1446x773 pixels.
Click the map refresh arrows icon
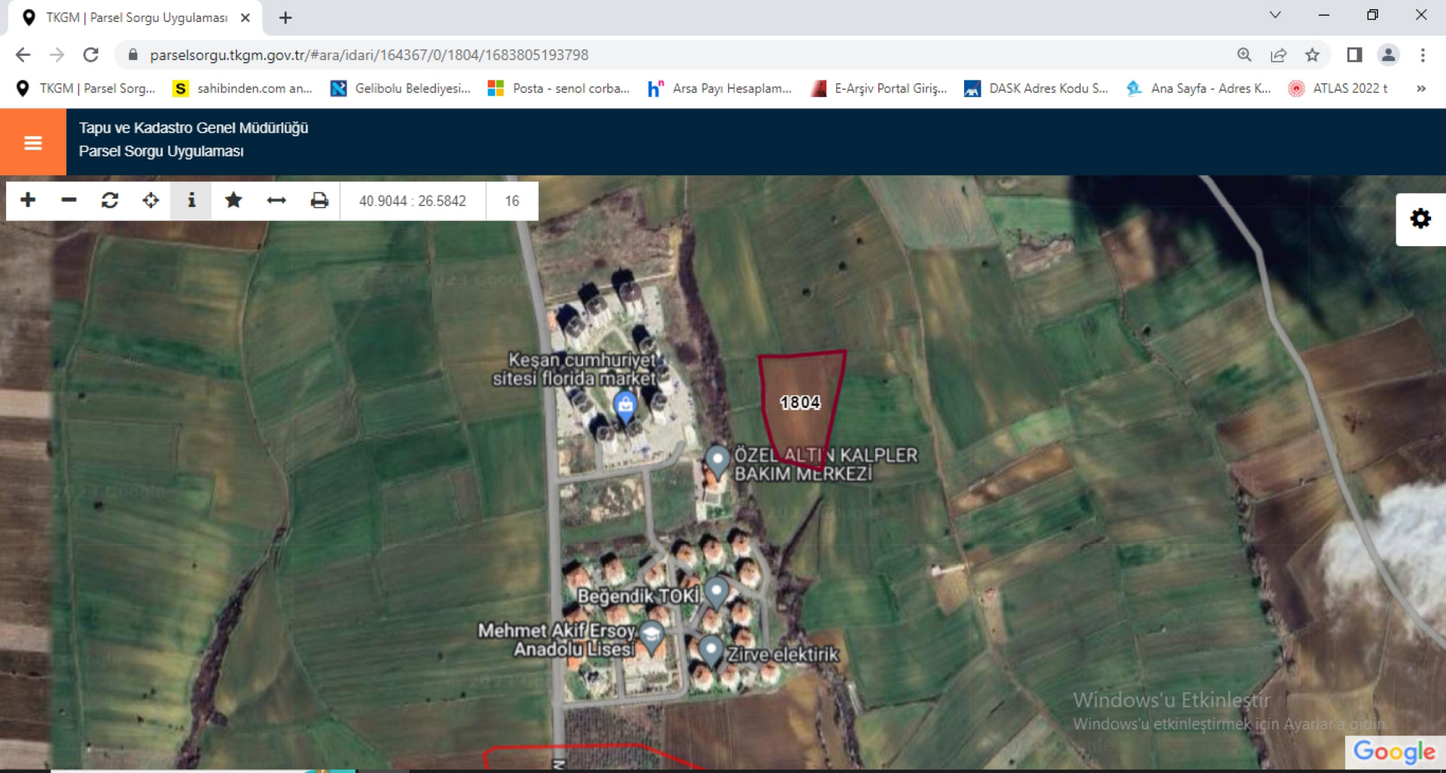[110, 200]
